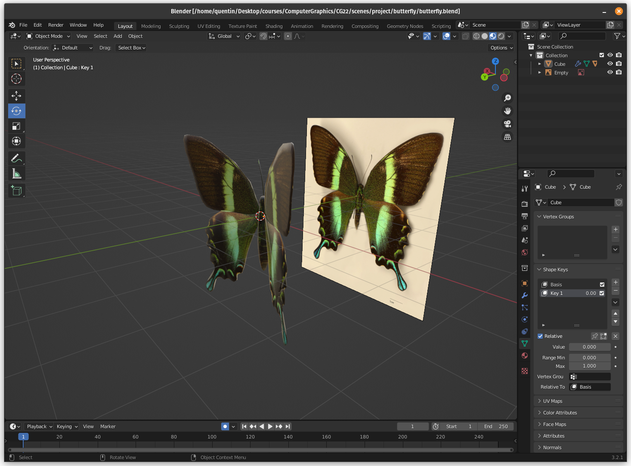Open Render properties tab icon

525,204
